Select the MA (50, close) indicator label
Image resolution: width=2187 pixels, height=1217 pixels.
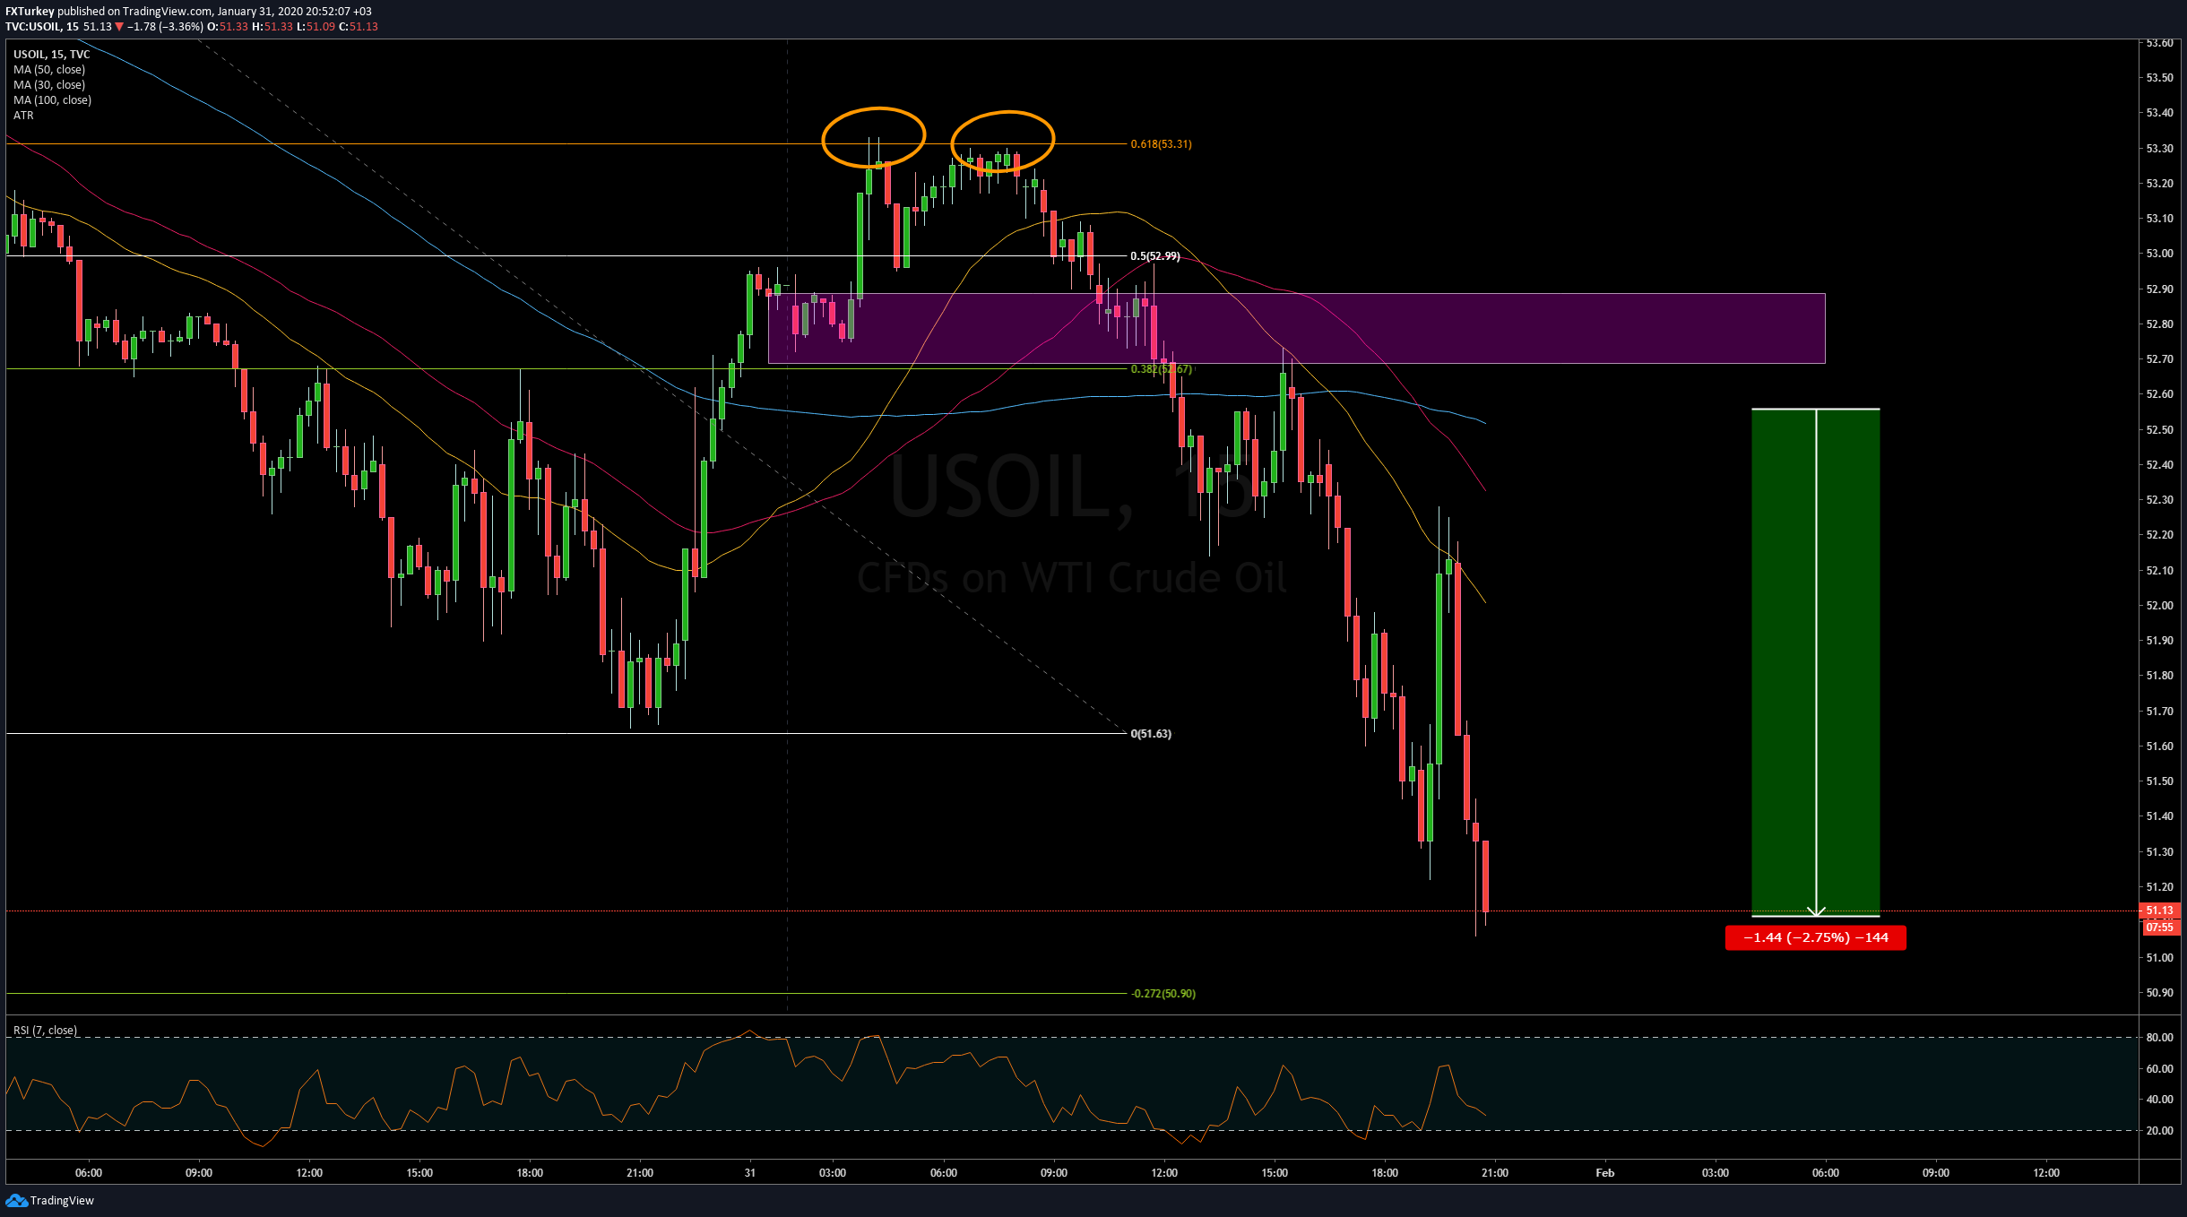pos(49,70)
